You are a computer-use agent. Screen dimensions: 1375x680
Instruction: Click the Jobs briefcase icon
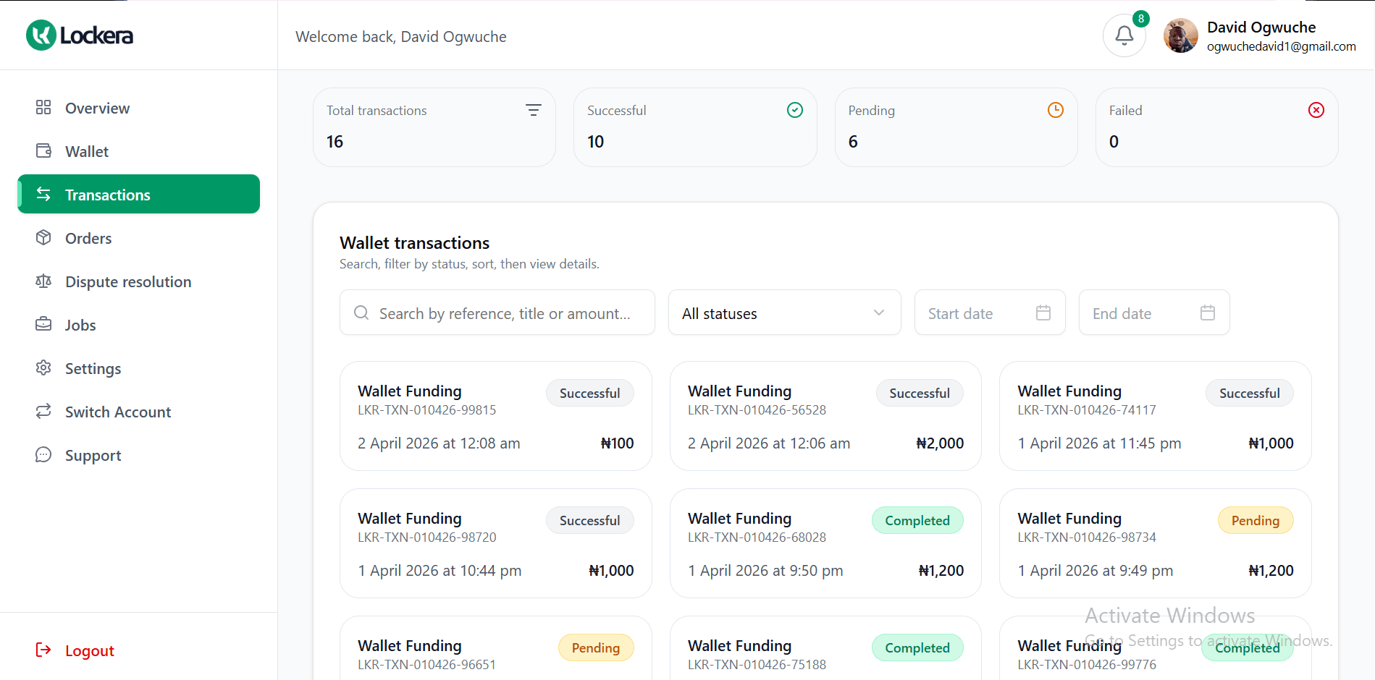(43, 324)
